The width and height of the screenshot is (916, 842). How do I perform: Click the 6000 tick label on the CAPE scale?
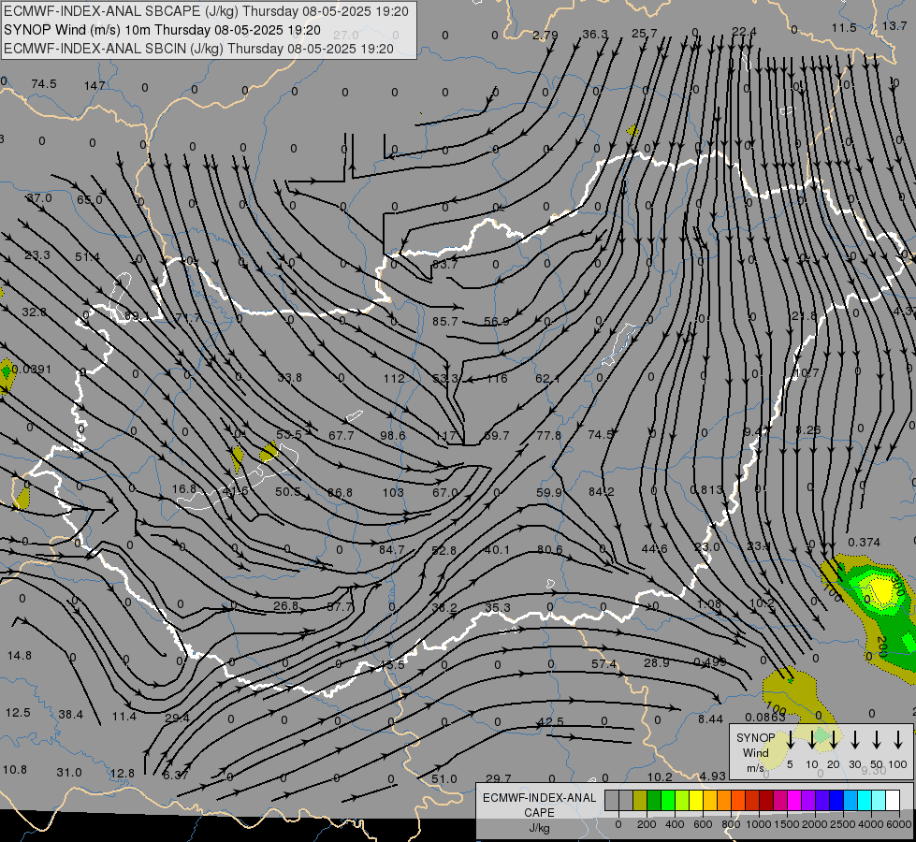[900, 824]
